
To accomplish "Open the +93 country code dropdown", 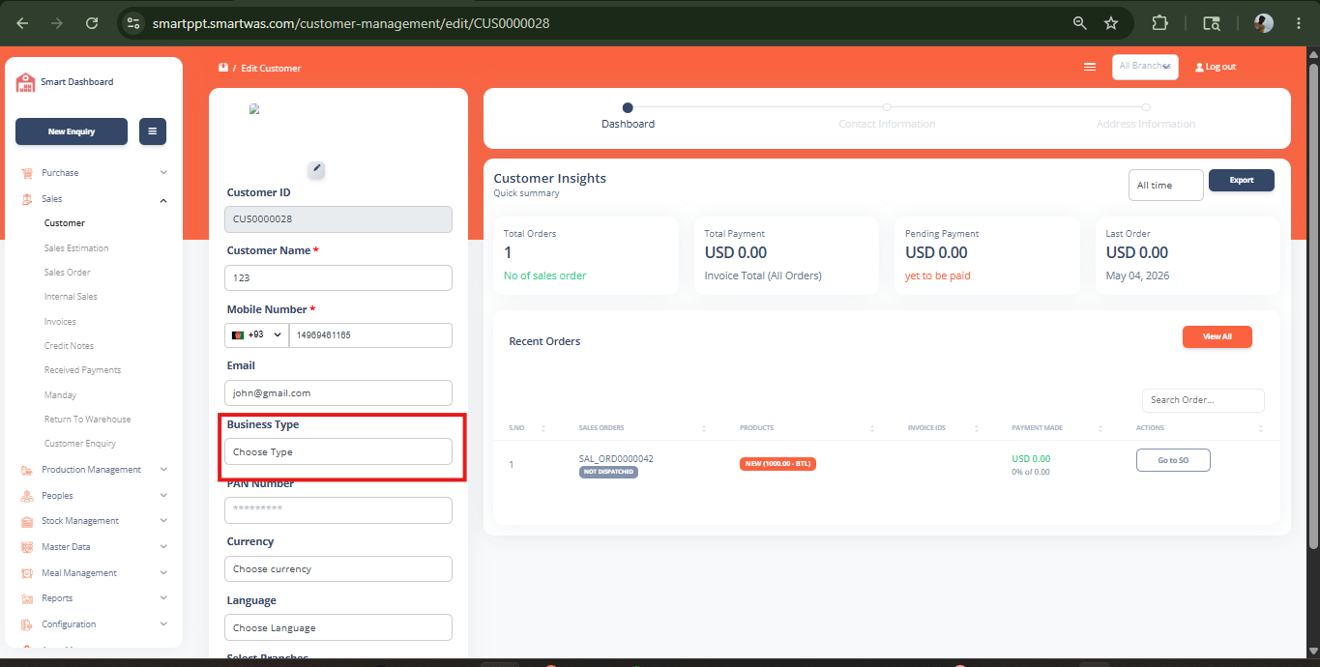I will pos(257,335).
